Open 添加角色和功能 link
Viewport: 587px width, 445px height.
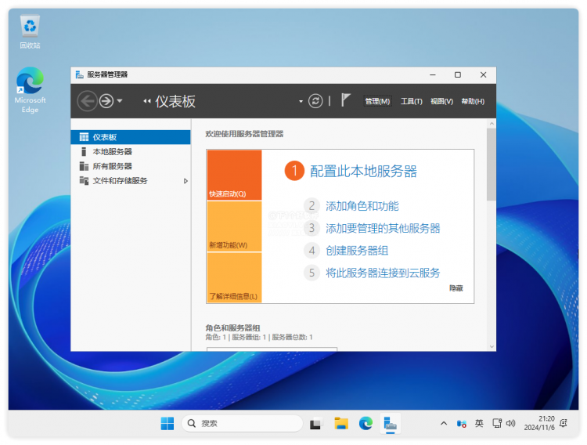click(362, 206)
